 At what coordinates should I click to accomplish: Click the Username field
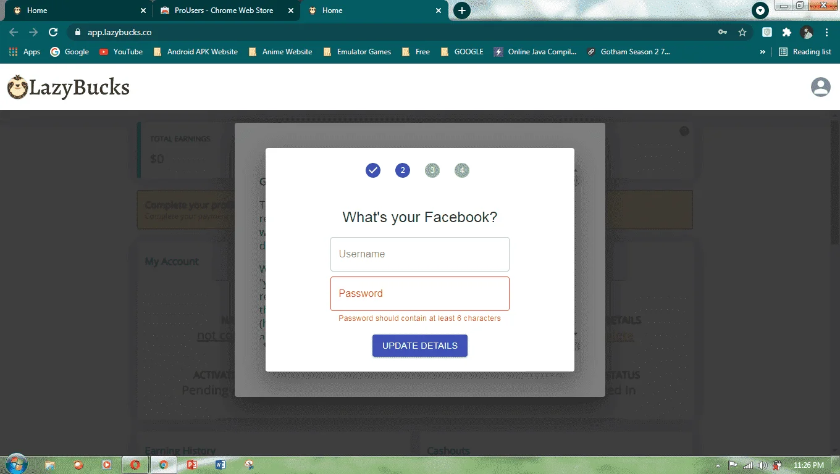(x=420, y=254)
